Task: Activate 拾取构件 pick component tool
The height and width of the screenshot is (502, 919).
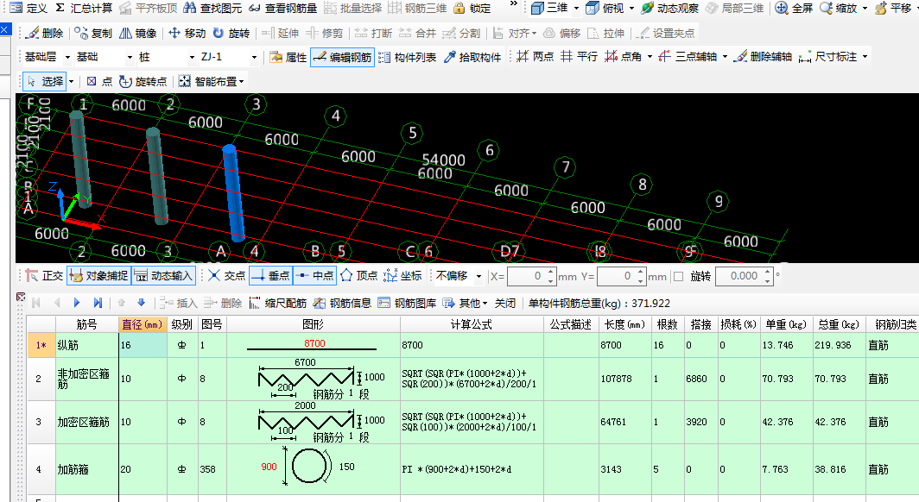Action: [472, 57]
